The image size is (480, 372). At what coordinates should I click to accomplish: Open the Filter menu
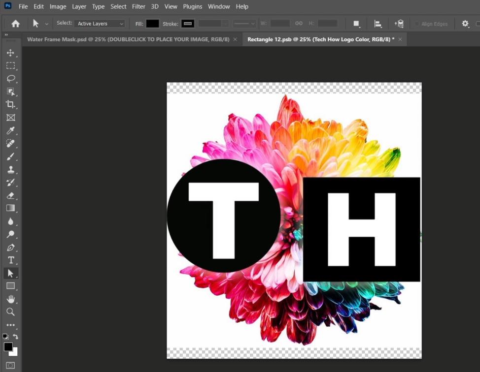tap(138, 6)
